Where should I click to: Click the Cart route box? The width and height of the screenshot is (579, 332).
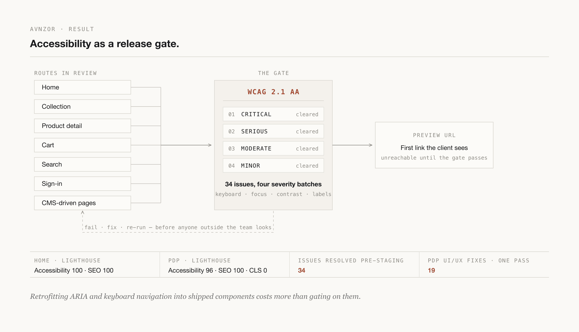point(83,145)
